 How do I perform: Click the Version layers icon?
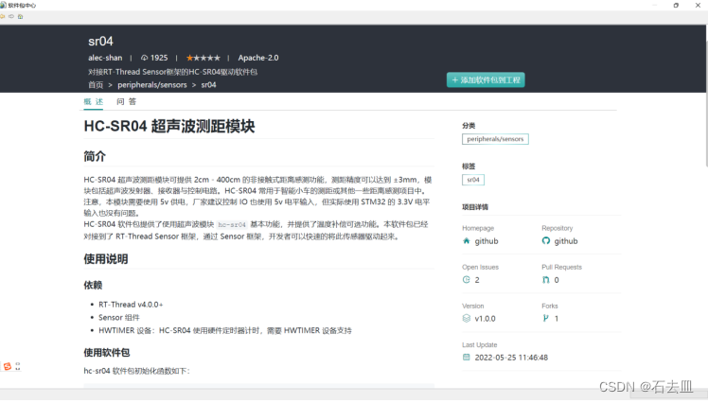[467, 318]
